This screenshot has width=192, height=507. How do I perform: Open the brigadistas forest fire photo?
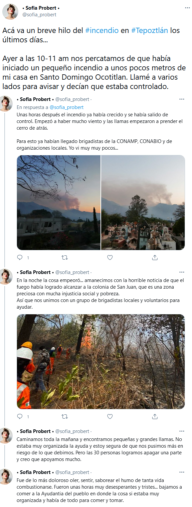click(x=101, y=361)
